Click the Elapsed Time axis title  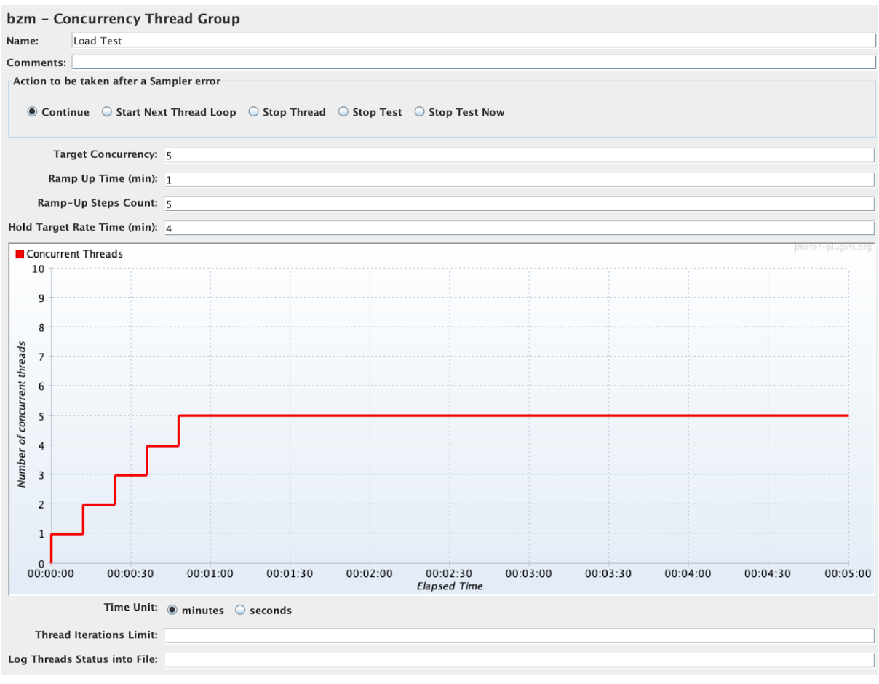450,586
